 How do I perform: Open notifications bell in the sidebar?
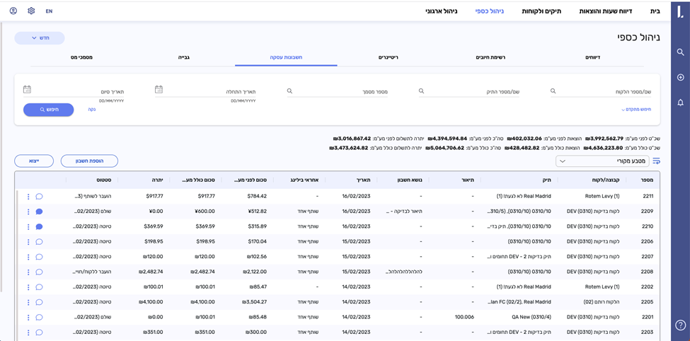pos(680,103)
